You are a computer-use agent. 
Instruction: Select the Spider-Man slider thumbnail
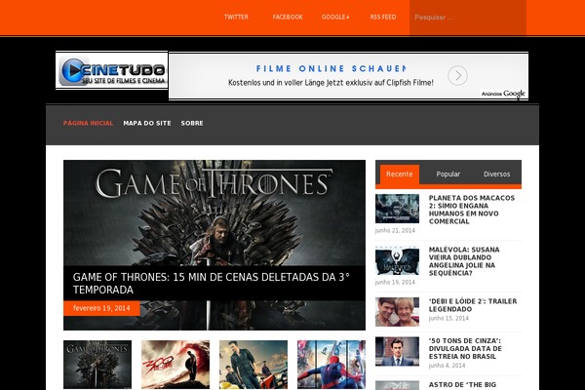click(331, 365)
